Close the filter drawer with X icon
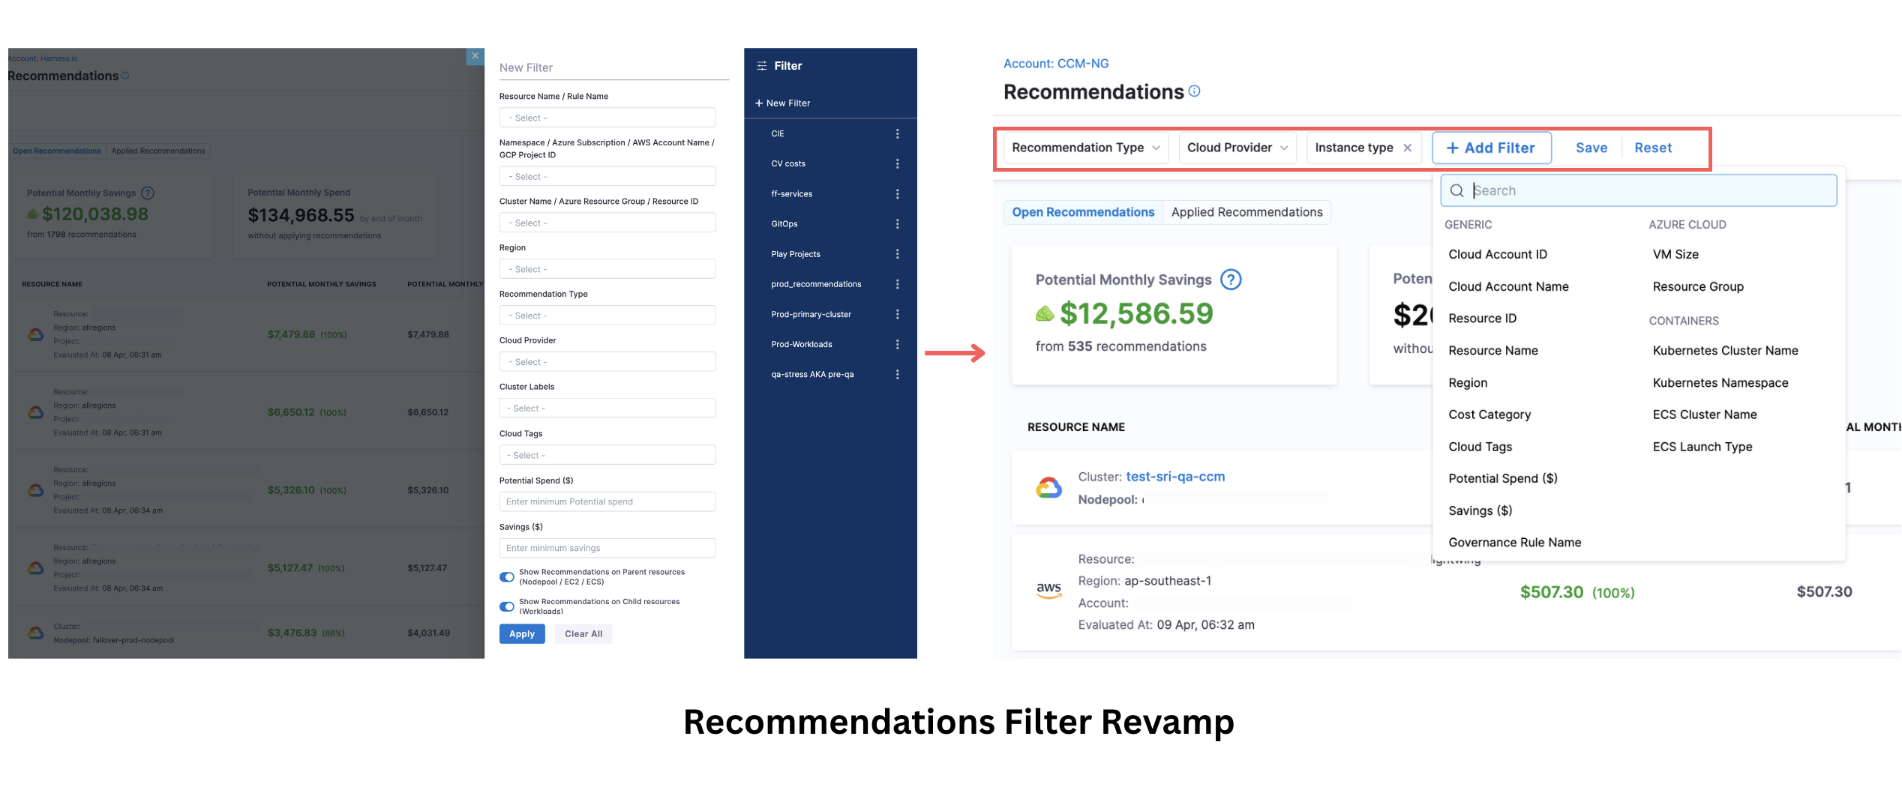The width and height of the screenshot is (1902, 799). coord(475,56)
